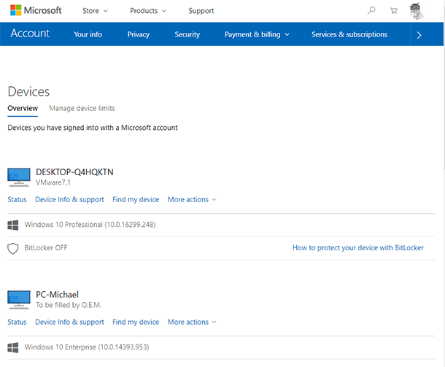445x367 pixels.
Task: Click the BitLocker shield icon
Action: [x=13, y=248]
